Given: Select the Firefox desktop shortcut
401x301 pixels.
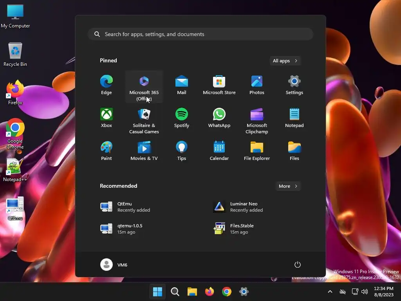Looking at the screenshot, I should (15, 92).
